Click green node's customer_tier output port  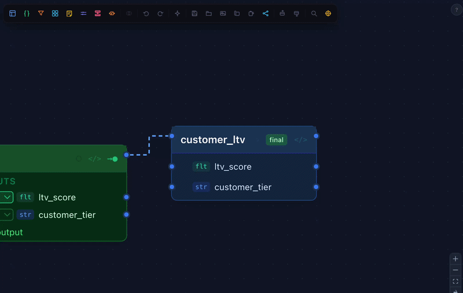126,215
